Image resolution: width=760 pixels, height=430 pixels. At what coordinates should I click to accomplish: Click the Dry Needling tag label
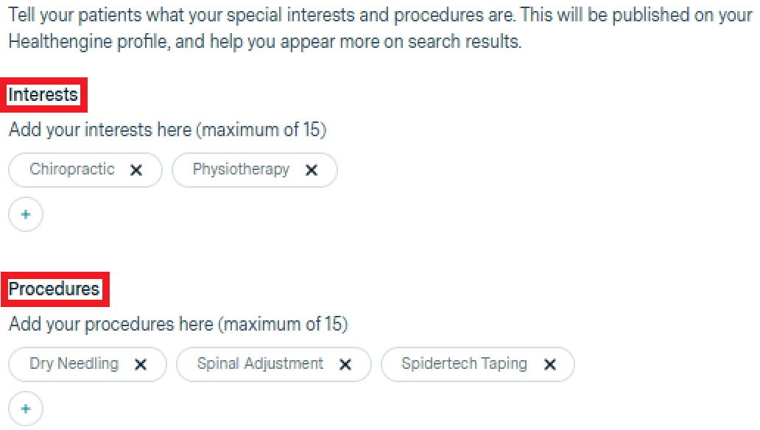tap(74, 364)
